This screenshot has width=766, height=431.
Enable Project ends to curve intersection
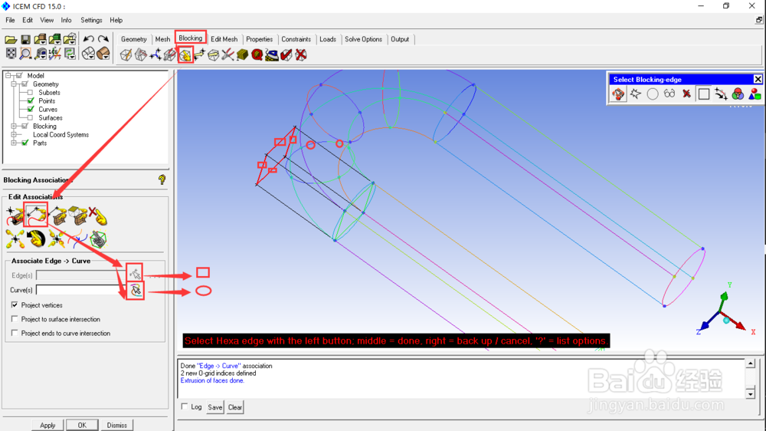tap(15, 333)
